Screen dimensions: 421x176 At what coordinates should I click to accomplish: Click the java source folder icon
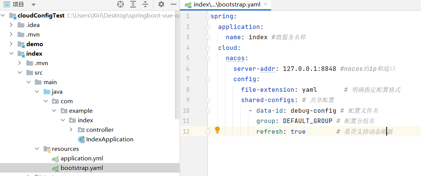[47, 92]
